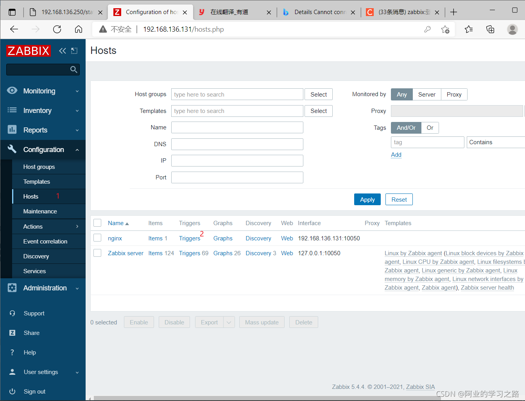Click the sidebar search magnifier icon
The height and width of the screenshot is (401, 525).
click(x=73, y=70)
